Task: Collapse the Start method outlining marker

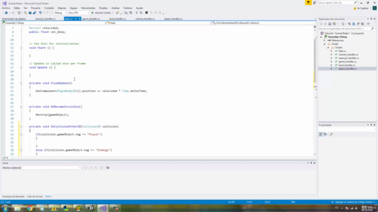Action: pos(21,48)
